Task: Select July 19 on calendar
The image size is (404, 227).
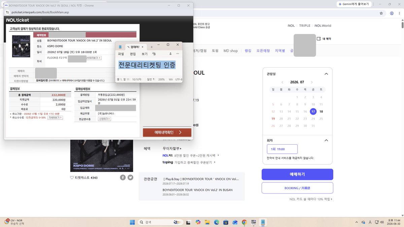Action: point(273,118)
